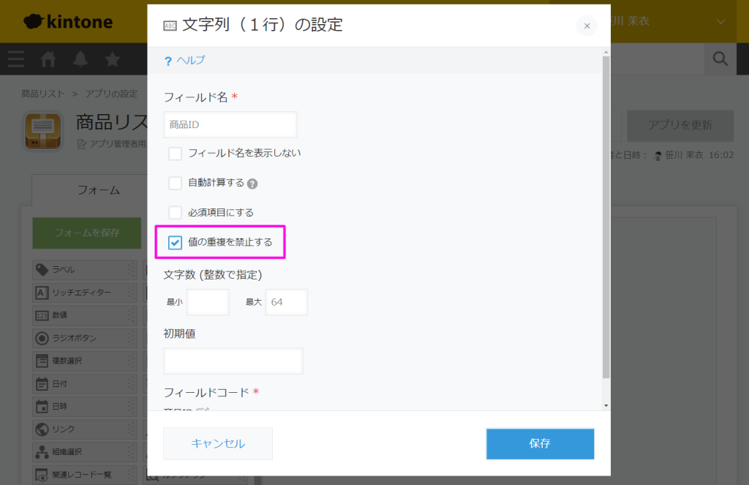Image resolution: width=749 pixels, height=485 pixels.
Task: Click the 初期値 input field
Action: [233, 361]
